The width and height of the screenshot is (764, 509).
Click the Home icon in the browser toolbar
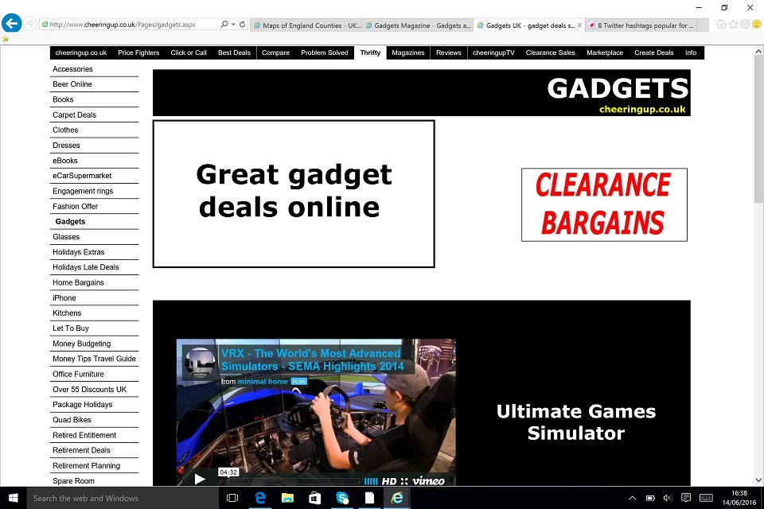click(721, 25)
